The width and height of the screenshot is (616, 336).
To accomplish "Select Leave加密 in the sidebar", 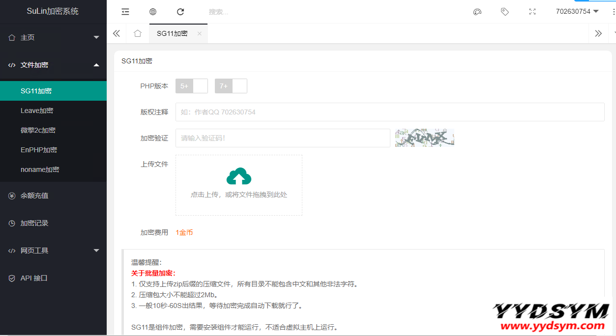I will point(37,111).
